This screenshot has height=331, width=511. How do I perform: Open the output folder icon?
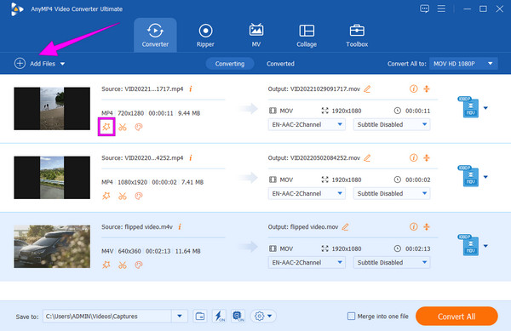pyautogui.click(x=200, y=316)
